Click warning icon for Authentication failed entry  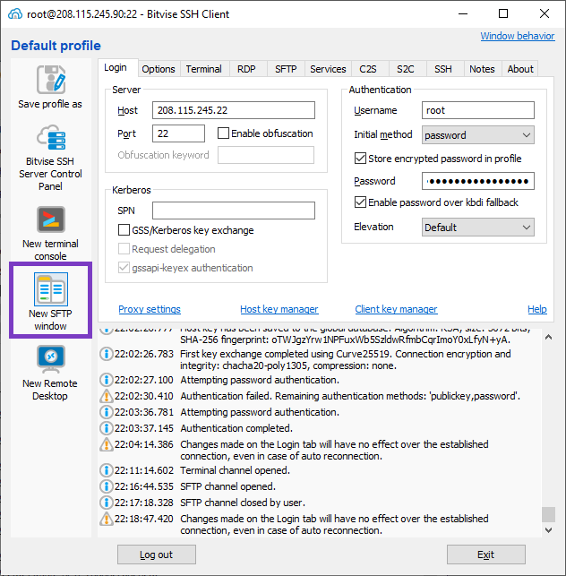(107, 396)
